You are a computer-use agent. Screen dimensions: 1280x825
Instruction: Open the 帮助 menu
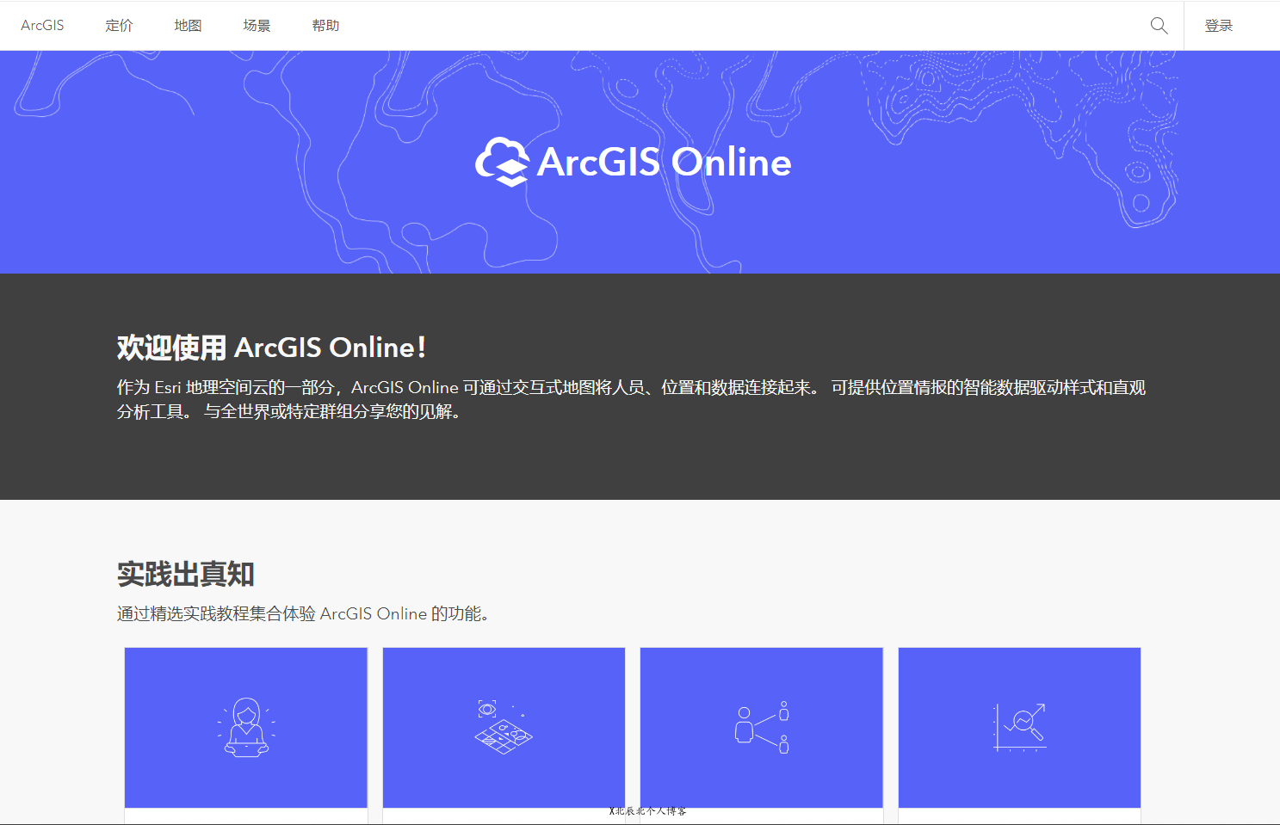[325, 25]
